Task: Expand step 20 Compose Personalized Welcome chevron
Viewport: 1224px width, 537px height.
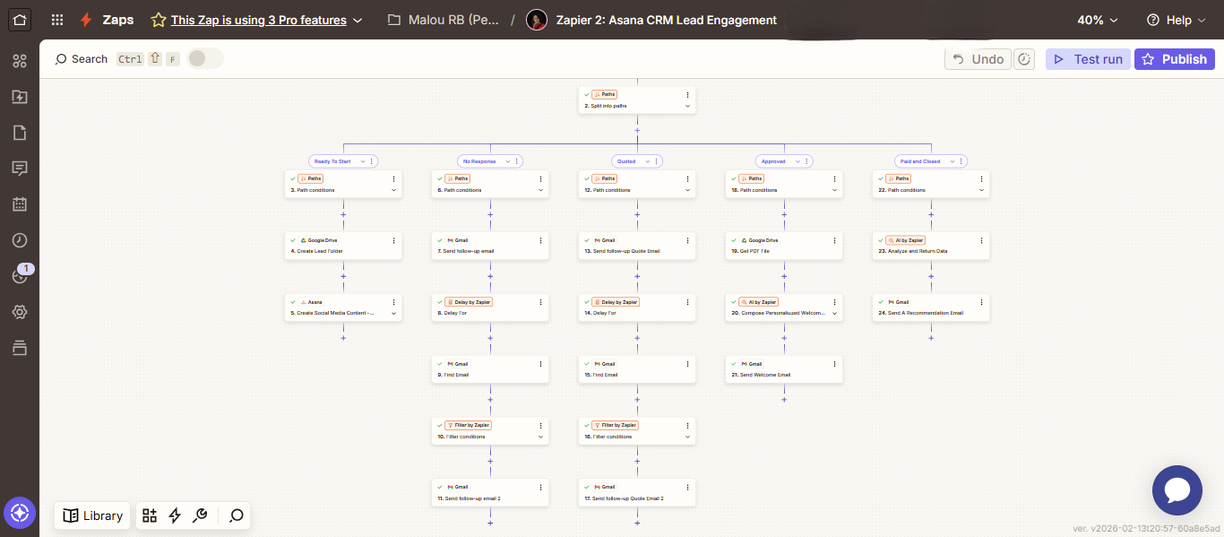Action: point(835,313)
